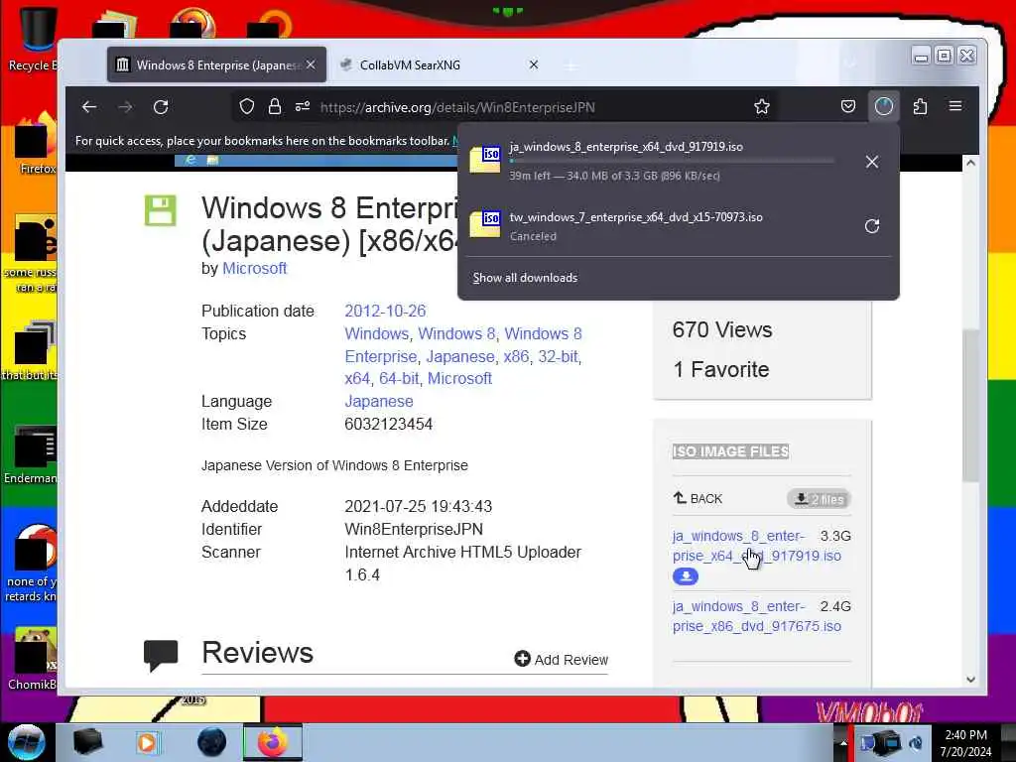
Task: Toggle the downloads panel button
Action: (x=884, y=106)
